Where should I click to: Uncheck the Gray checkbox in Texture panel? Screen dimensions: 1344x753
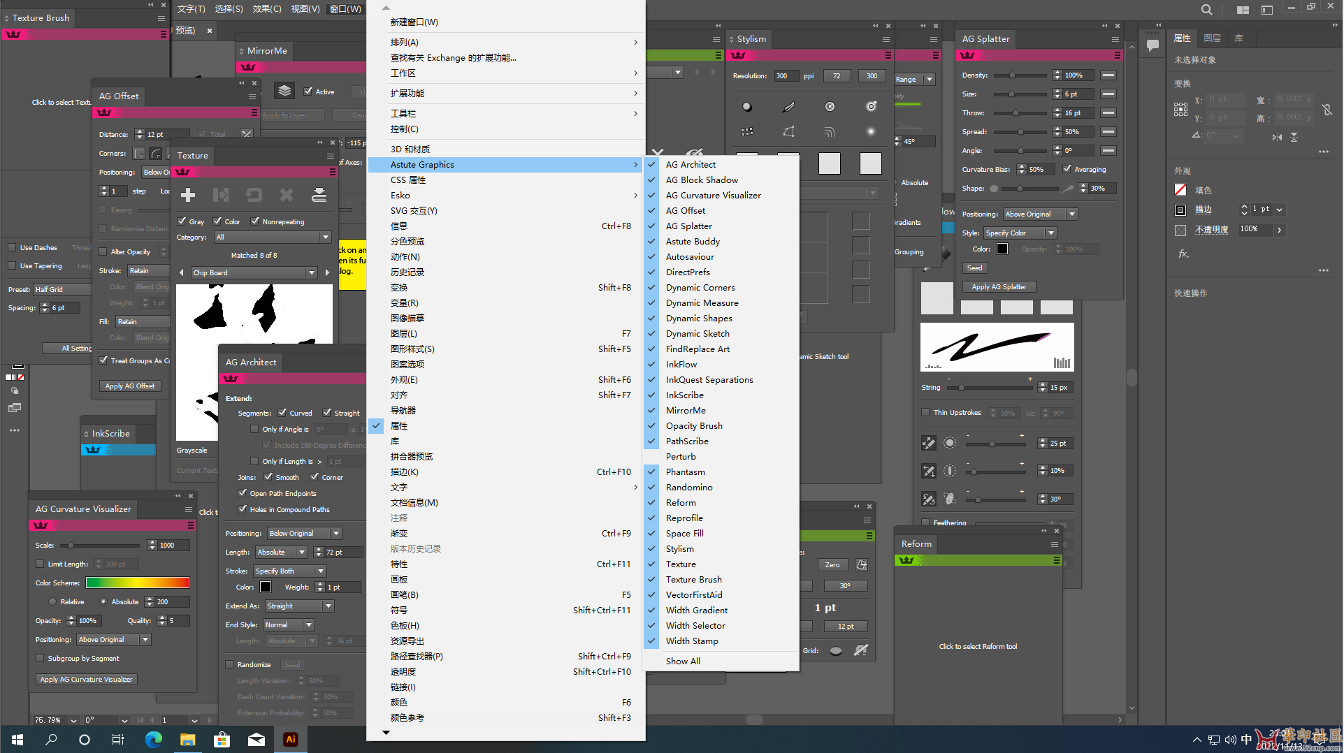(182, 221)
